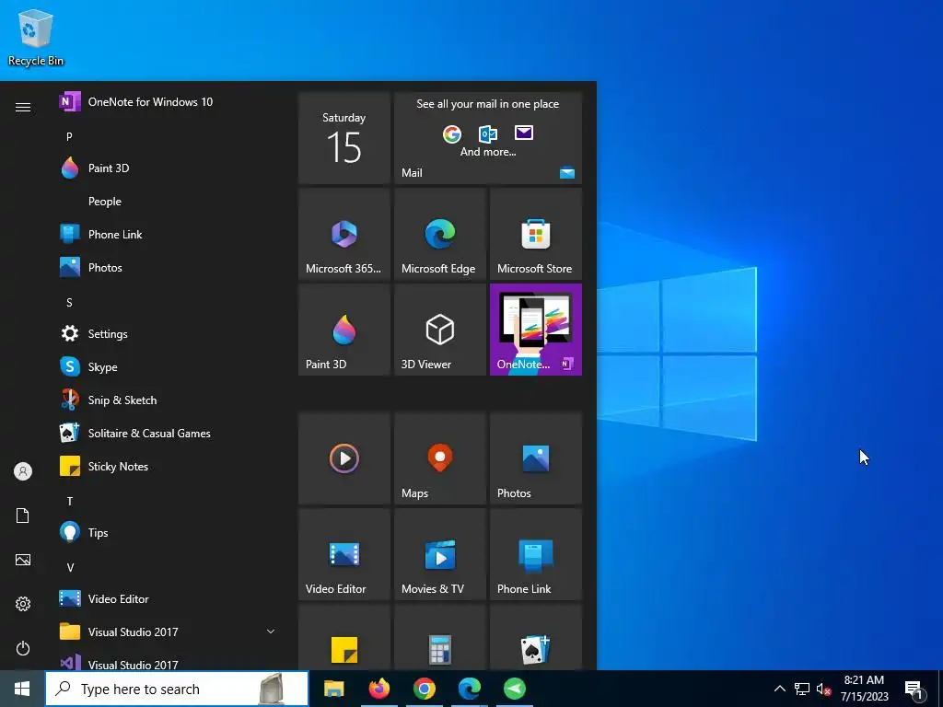Viewport: 943px width, 707px height.
Task: Open the Movies & TV tile
Action: 440,554
